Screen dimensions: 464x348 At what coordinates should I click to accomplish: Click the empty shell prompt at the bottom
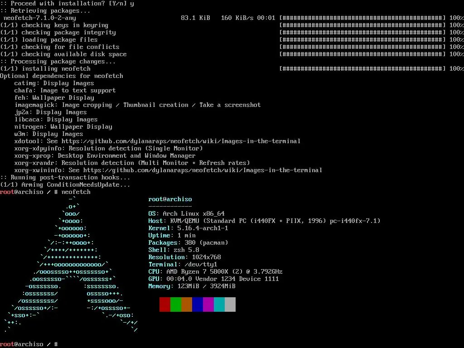[x=29, y=344]
